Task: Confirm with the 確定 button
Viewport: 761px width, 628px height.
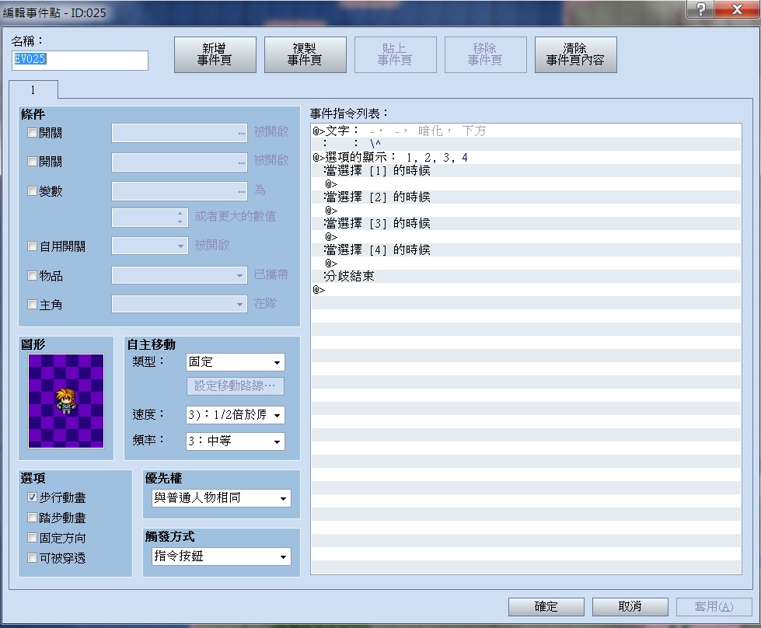Action: click(546, 607)
